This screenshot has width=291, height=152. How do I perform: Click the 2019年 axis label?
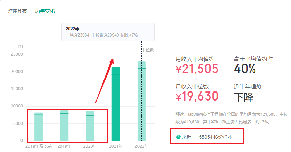(x=64, y=146)
